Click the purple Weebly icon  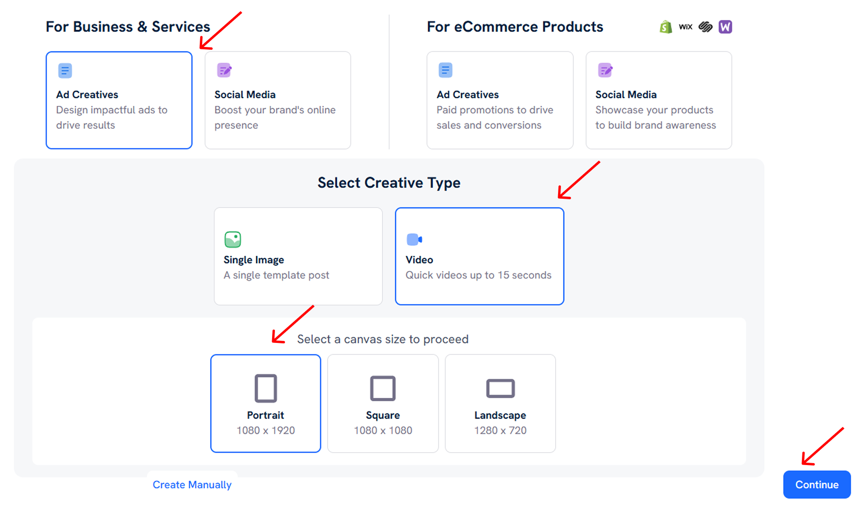click(x=725, y=27)
